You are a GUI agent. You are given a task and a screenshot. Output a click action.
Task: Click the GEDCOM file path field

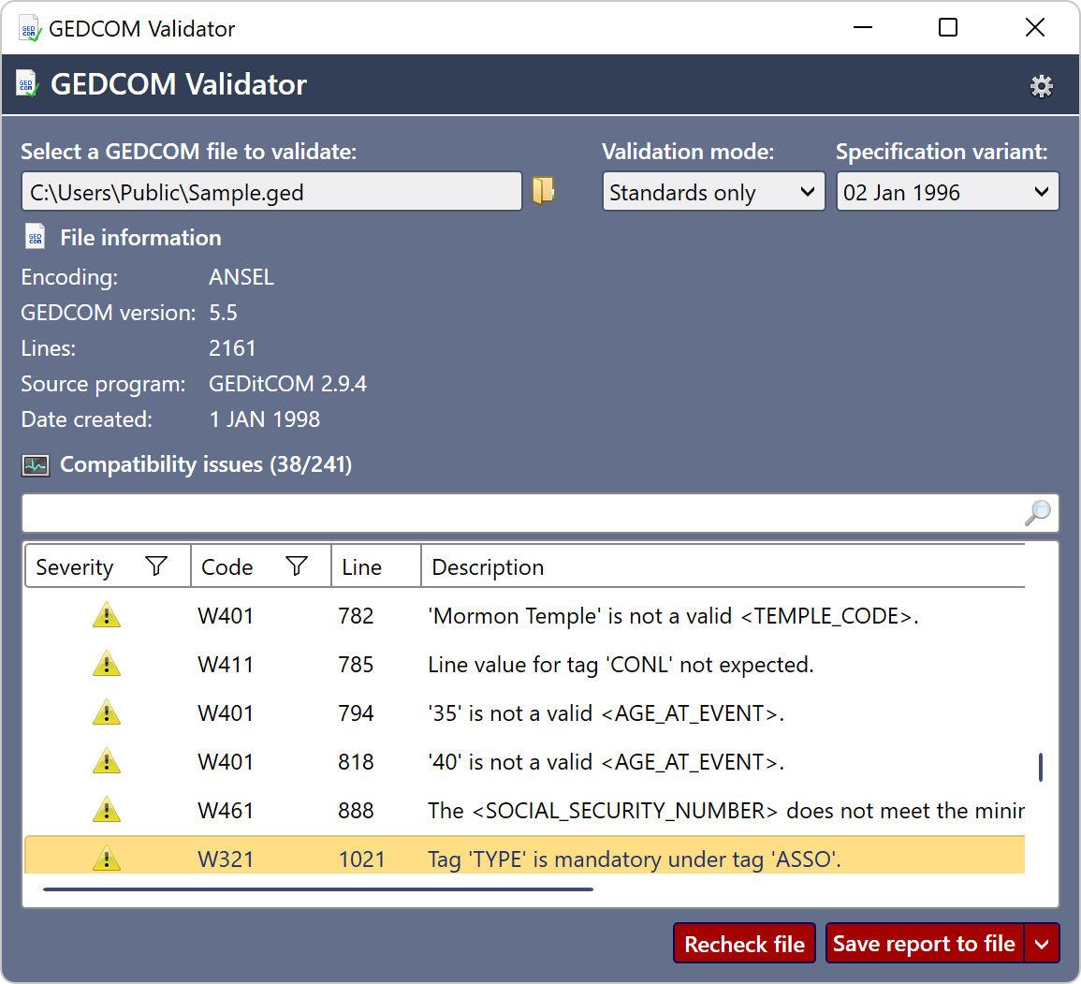(271, 192)
